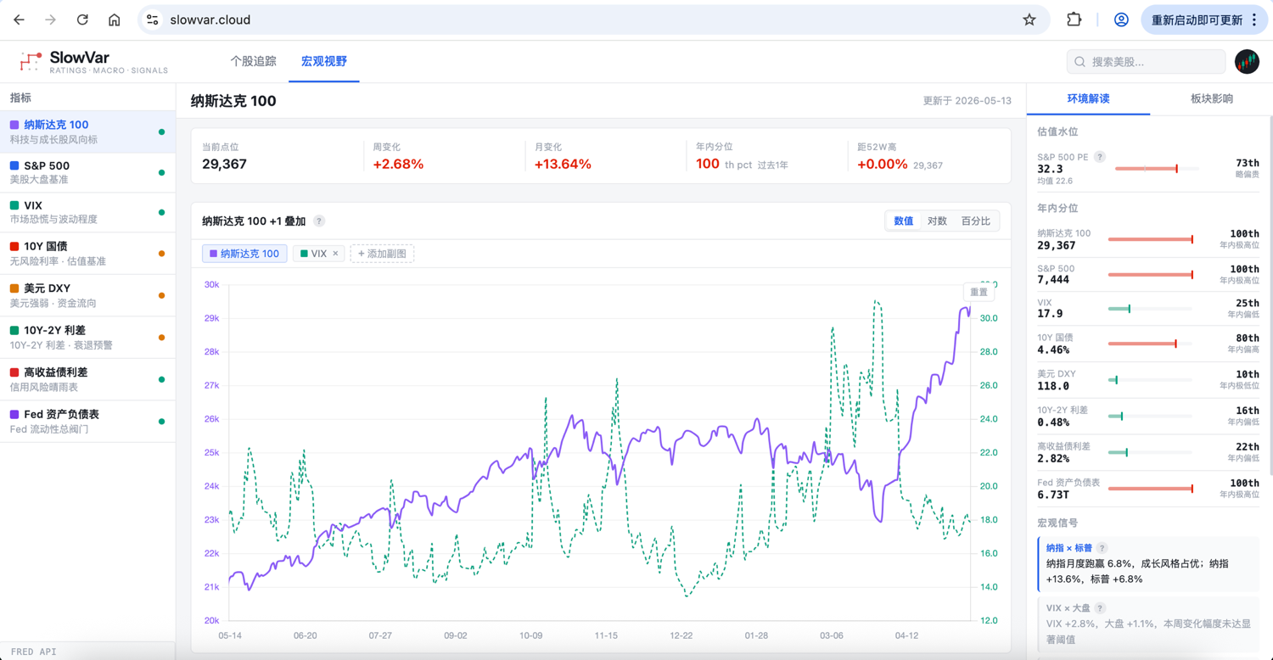This screenshot has width=1273, height=660.
Task: Select 数值 chart mode
Action: click(904, 221)
